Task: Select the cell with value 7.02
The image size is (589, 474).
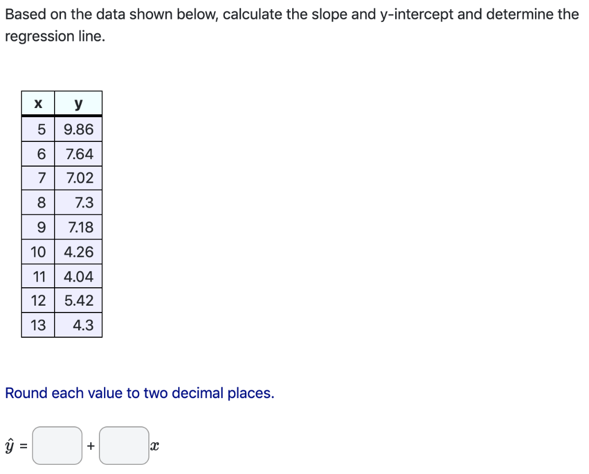Action: 79,178
